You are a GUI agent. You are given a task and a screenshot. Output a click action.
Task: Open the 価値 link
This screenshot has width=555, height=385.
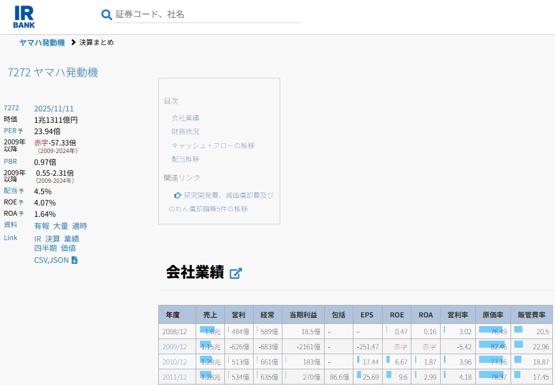coord(68,248)
